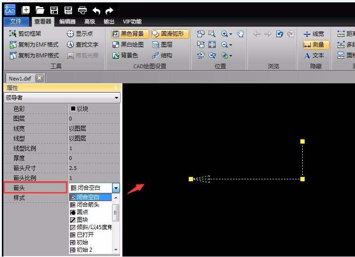Click the Save as PDF icon

click(x=68, y=10)
